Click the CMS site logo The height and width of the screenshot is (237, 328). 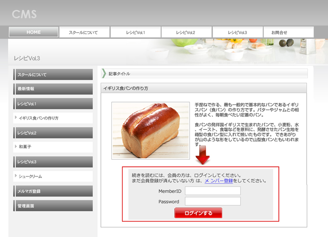click(x=24, y=14)
